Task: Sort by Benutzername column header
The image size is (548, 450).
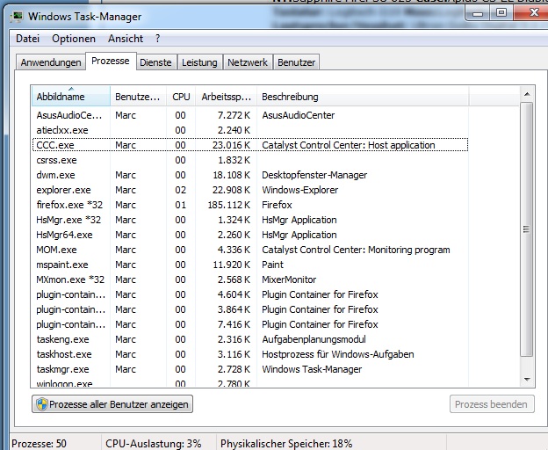Action: (139, 96)
